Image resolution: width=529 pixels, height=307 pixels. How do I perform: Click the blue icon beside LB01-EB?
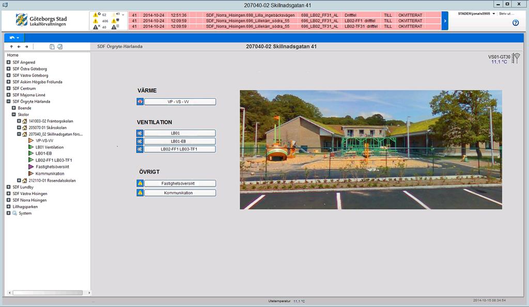[140, 141]
